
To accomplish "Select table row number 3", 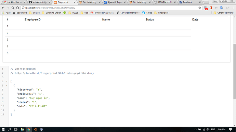I will pyautogui.click(x=98, y=40).
